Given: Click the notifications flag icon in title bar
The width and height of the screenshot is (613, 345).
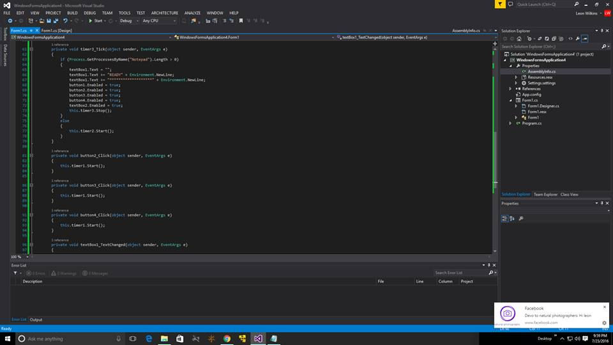Looking at the screenshot, I should [x=500, y=4].
